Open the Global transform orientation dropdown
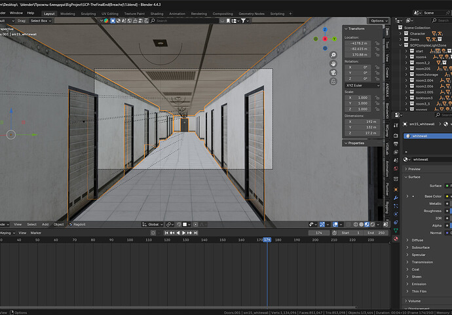 pyautogui.click(x=153, y=225)
